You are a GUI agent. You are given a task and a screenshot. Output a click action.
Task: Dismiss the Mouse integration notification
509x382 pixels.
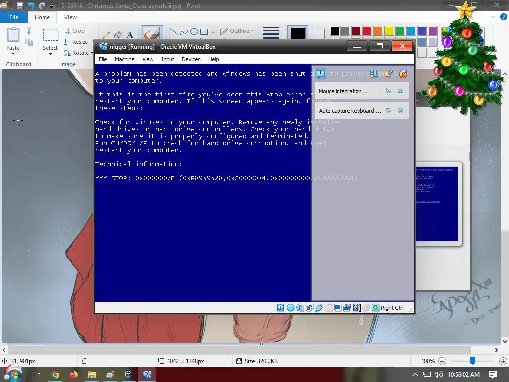[x=400, y=91]
